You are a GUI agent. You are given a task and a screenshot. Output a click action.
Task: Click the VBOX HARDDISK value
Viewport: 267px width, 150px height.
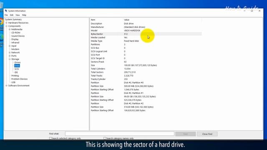(132, 30)
